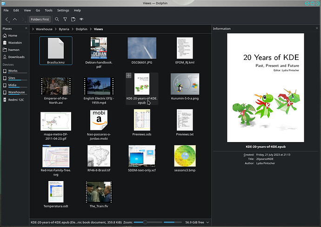Click the Go Up arrow icon
The width and height of the screenshot is (321, 227).
[15, 19]
